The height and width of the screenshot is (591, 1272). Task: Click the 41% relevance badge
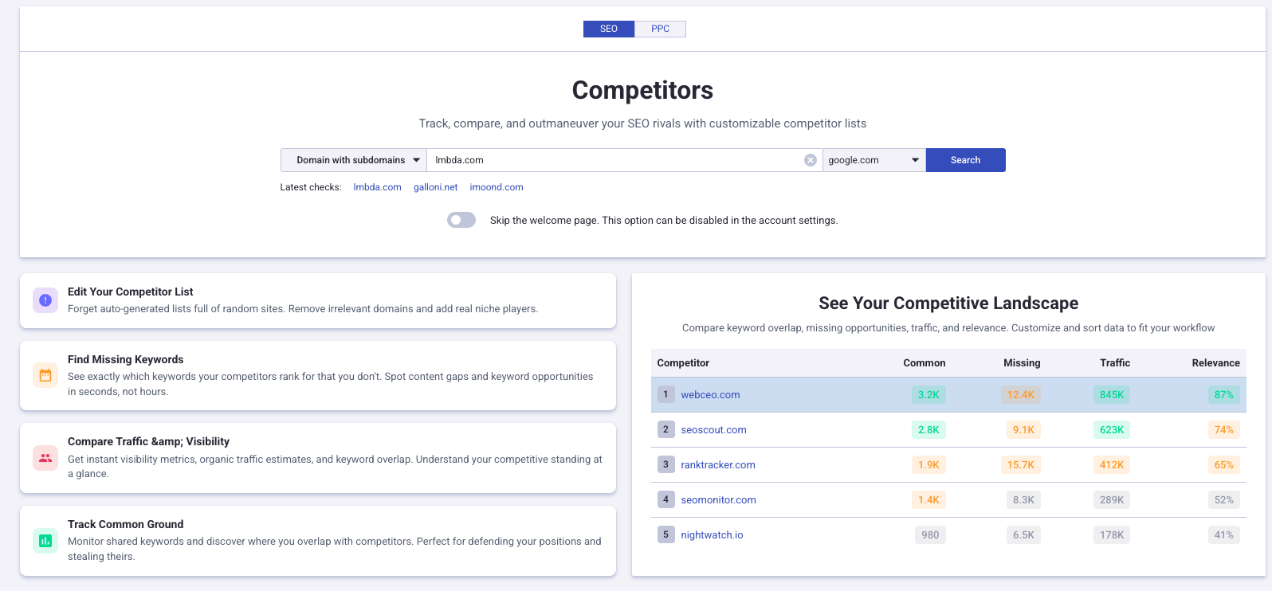[x=1224, y=534]
